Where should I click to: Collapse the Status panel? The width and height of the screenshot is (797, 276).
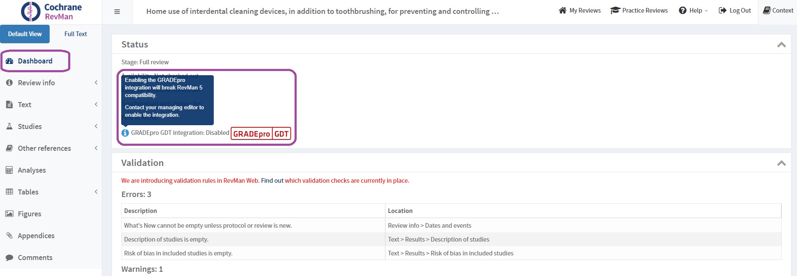781,45
